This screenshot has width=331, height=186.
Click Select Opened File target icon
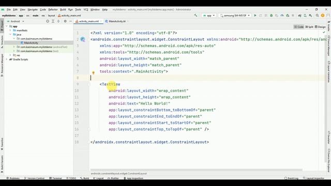pyautogui.click(x=48, y=21)
